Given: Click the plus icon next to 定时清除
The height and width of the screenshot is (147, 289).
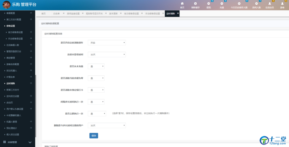Looking at the screenshot, I should 31,83.
